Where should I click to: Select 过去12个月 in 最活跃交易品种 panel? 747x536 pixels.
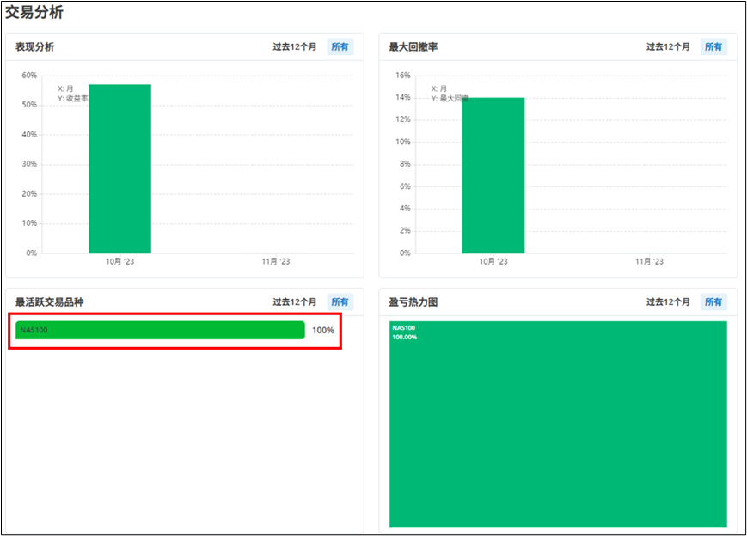pyautogui.click(x=295, y=302)
